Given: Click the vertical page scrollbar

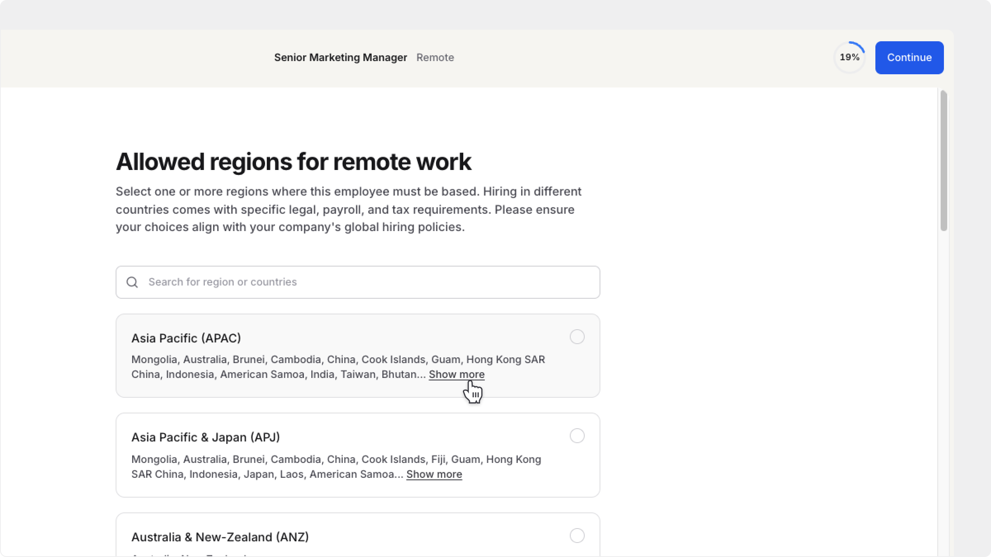Looking at the screenshot, I should (x=944, y=161).
